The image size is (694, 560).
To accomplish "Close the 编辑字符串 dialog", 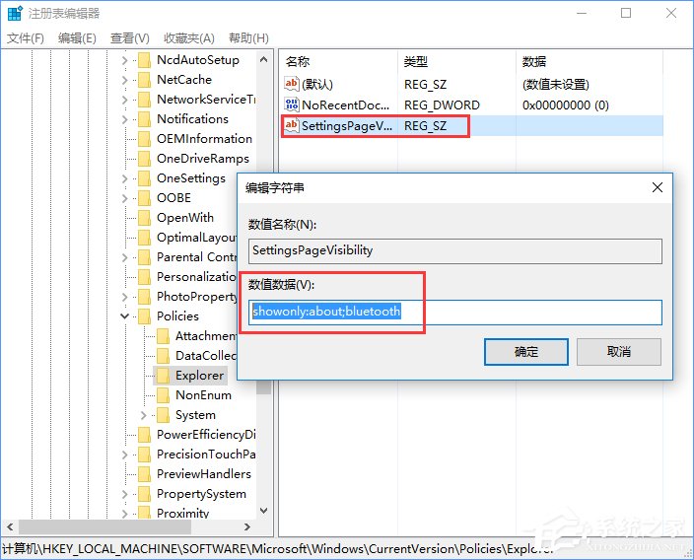I will (x=658, y=187).
